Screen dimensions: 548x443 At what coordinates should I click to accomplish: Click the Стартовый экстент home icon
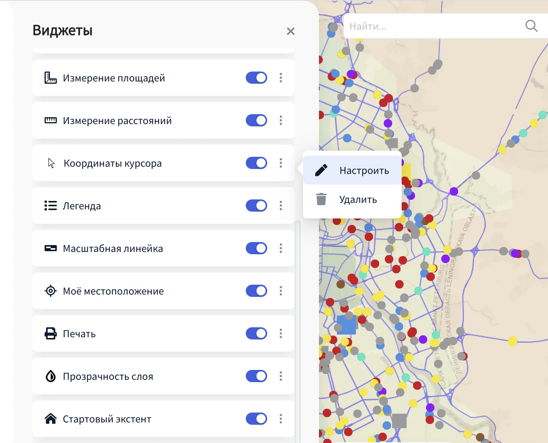tap(50, 419)
